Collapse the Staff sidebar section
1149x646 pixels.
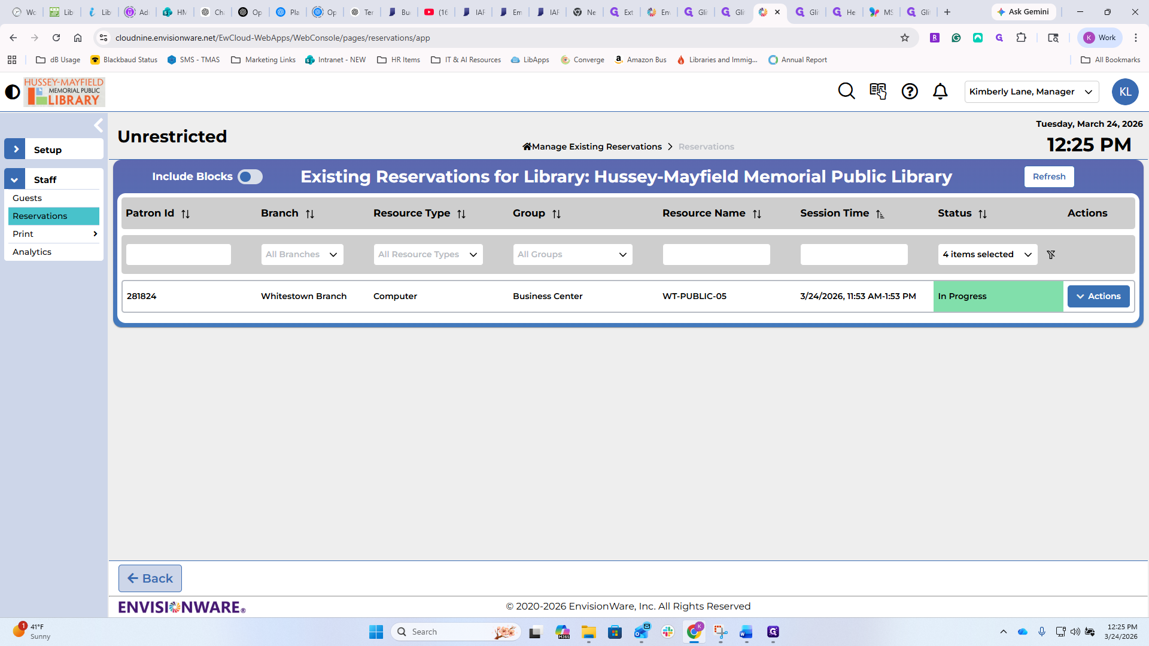[15, 179]
